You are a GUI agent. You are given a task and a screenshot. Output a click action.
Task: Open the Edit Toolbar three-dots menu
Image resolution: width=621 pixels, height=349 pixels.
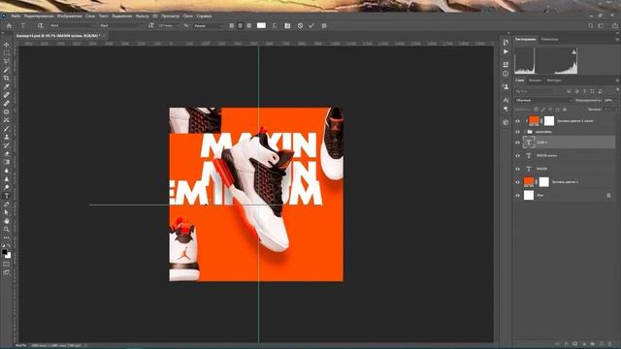[7, 238]
